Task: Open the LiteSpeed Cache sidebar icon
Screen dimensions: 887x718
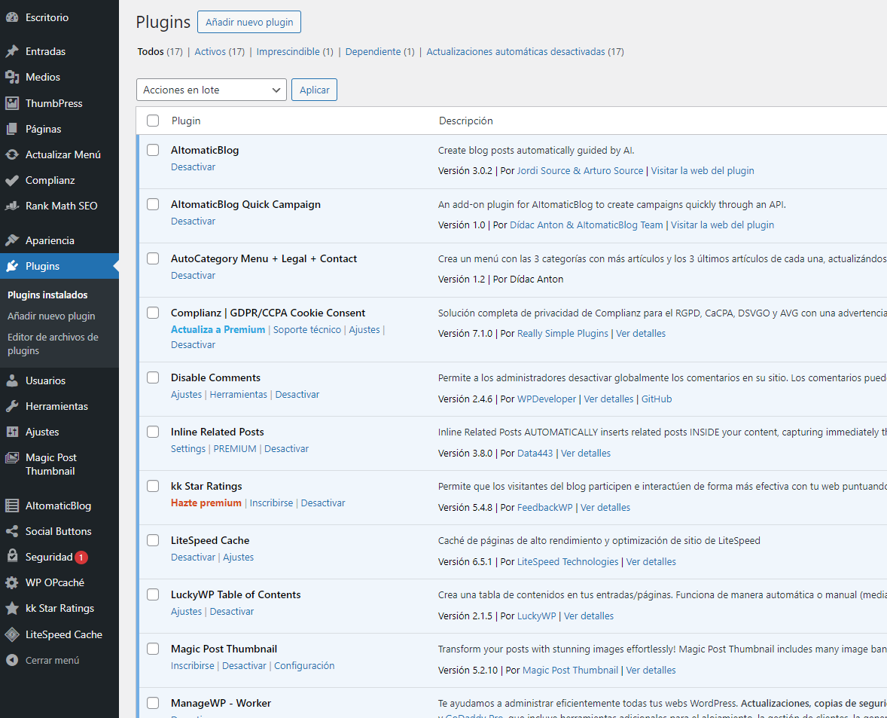Action: pyautogui.click(x=12, y=634)
